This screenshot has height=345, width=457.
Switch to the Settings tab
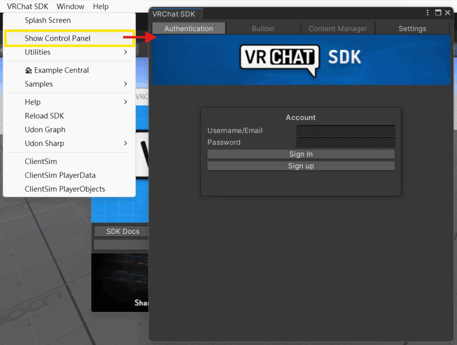pyautogui.click(x=412, y=29)
